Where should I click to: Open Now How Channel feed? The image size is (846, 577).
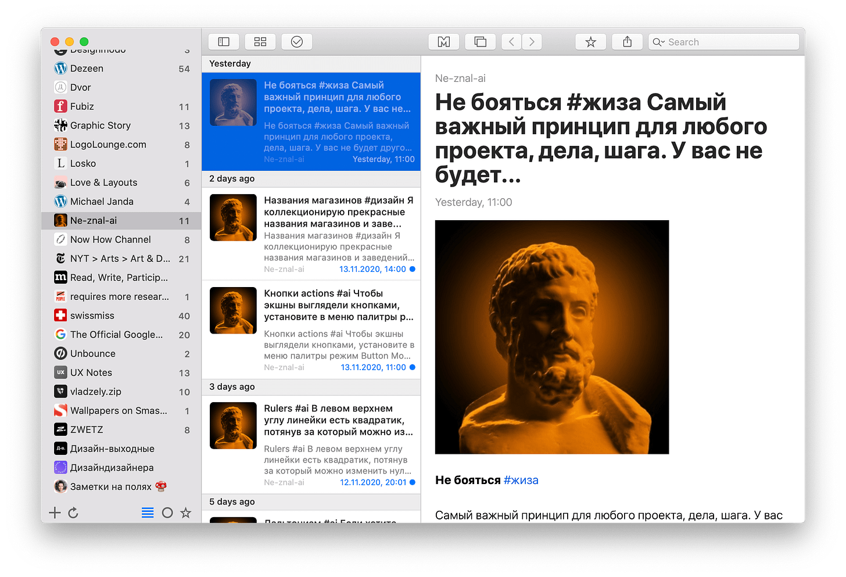coord(121,239)
